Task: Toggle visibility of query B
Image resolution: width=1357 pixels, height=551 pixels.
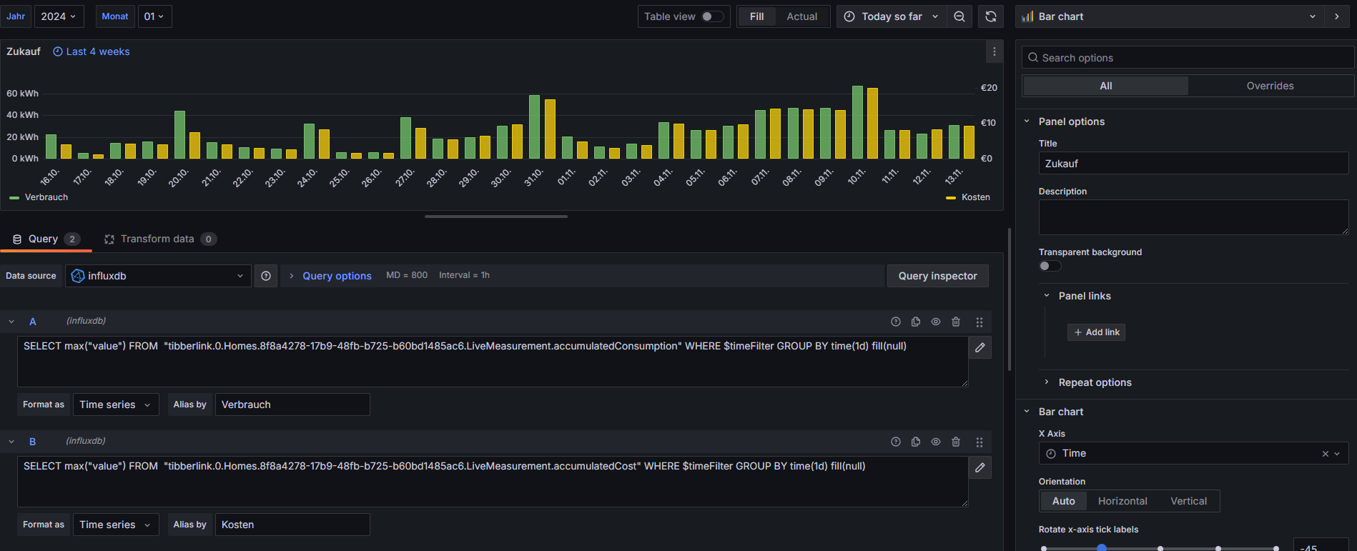Action: tap(936, 442)
